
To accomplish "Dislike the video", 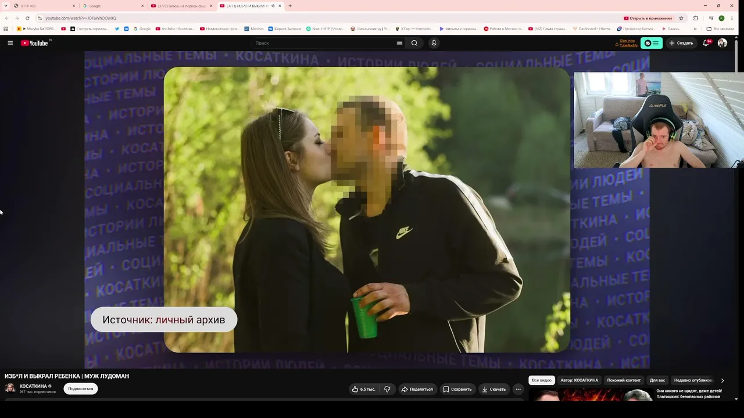I will pyautogui.click(x=387, y=389).
